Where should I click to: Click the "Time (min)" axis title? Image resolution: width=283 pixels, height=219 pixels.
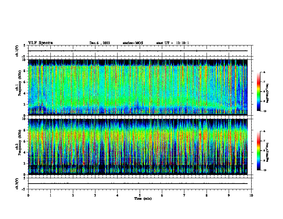click(143, 199)
